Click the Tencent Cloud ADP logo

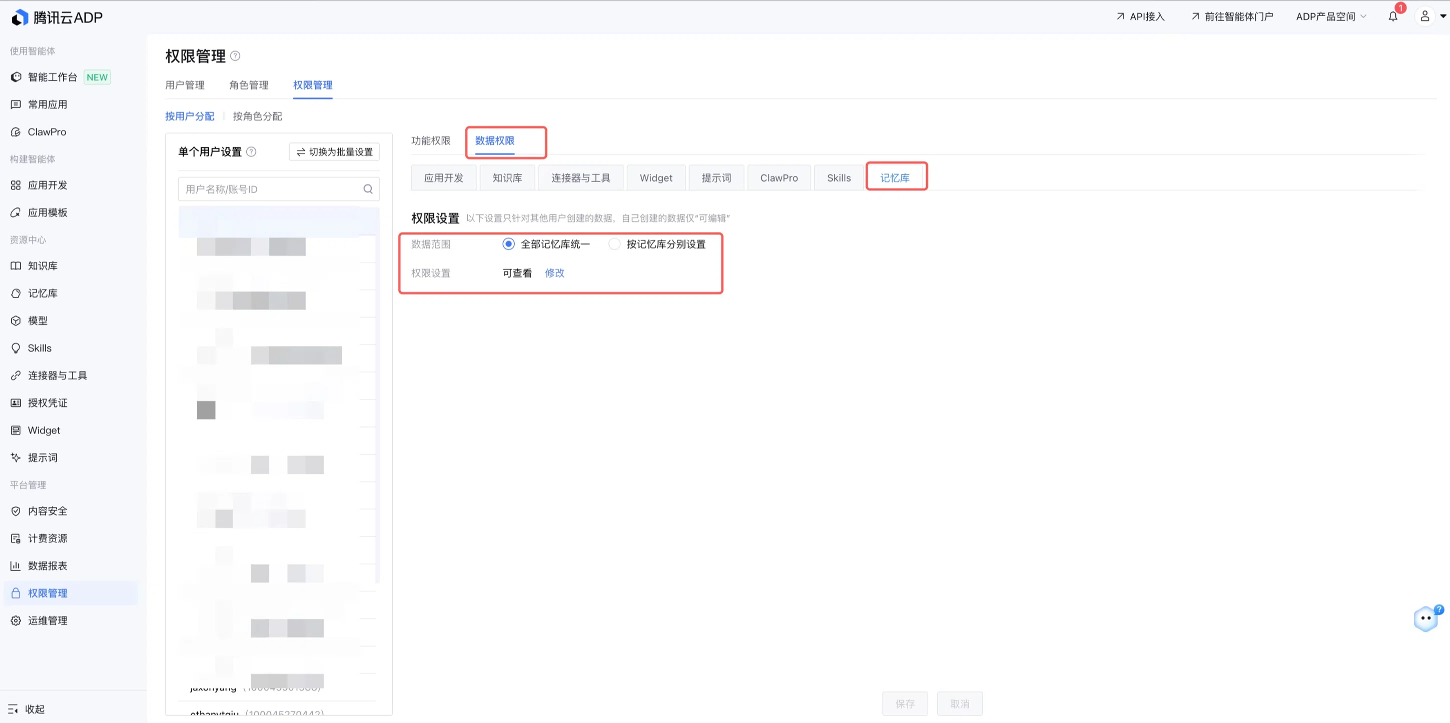[x=57, y=17]
